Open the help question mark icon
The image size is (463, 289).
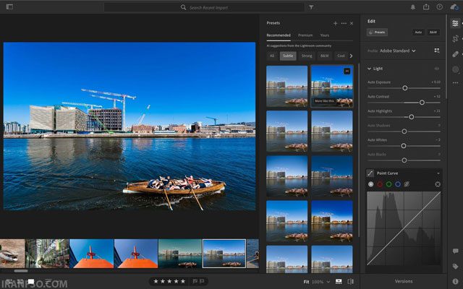click(x=440, y=7)
